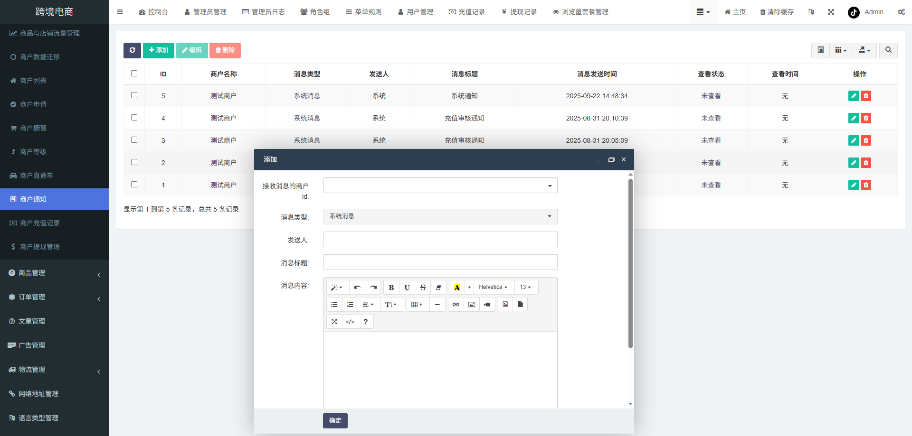The image size is (912, 436).
Task: Pick a font color with the color swatch
Action: [x=457, y=287]
